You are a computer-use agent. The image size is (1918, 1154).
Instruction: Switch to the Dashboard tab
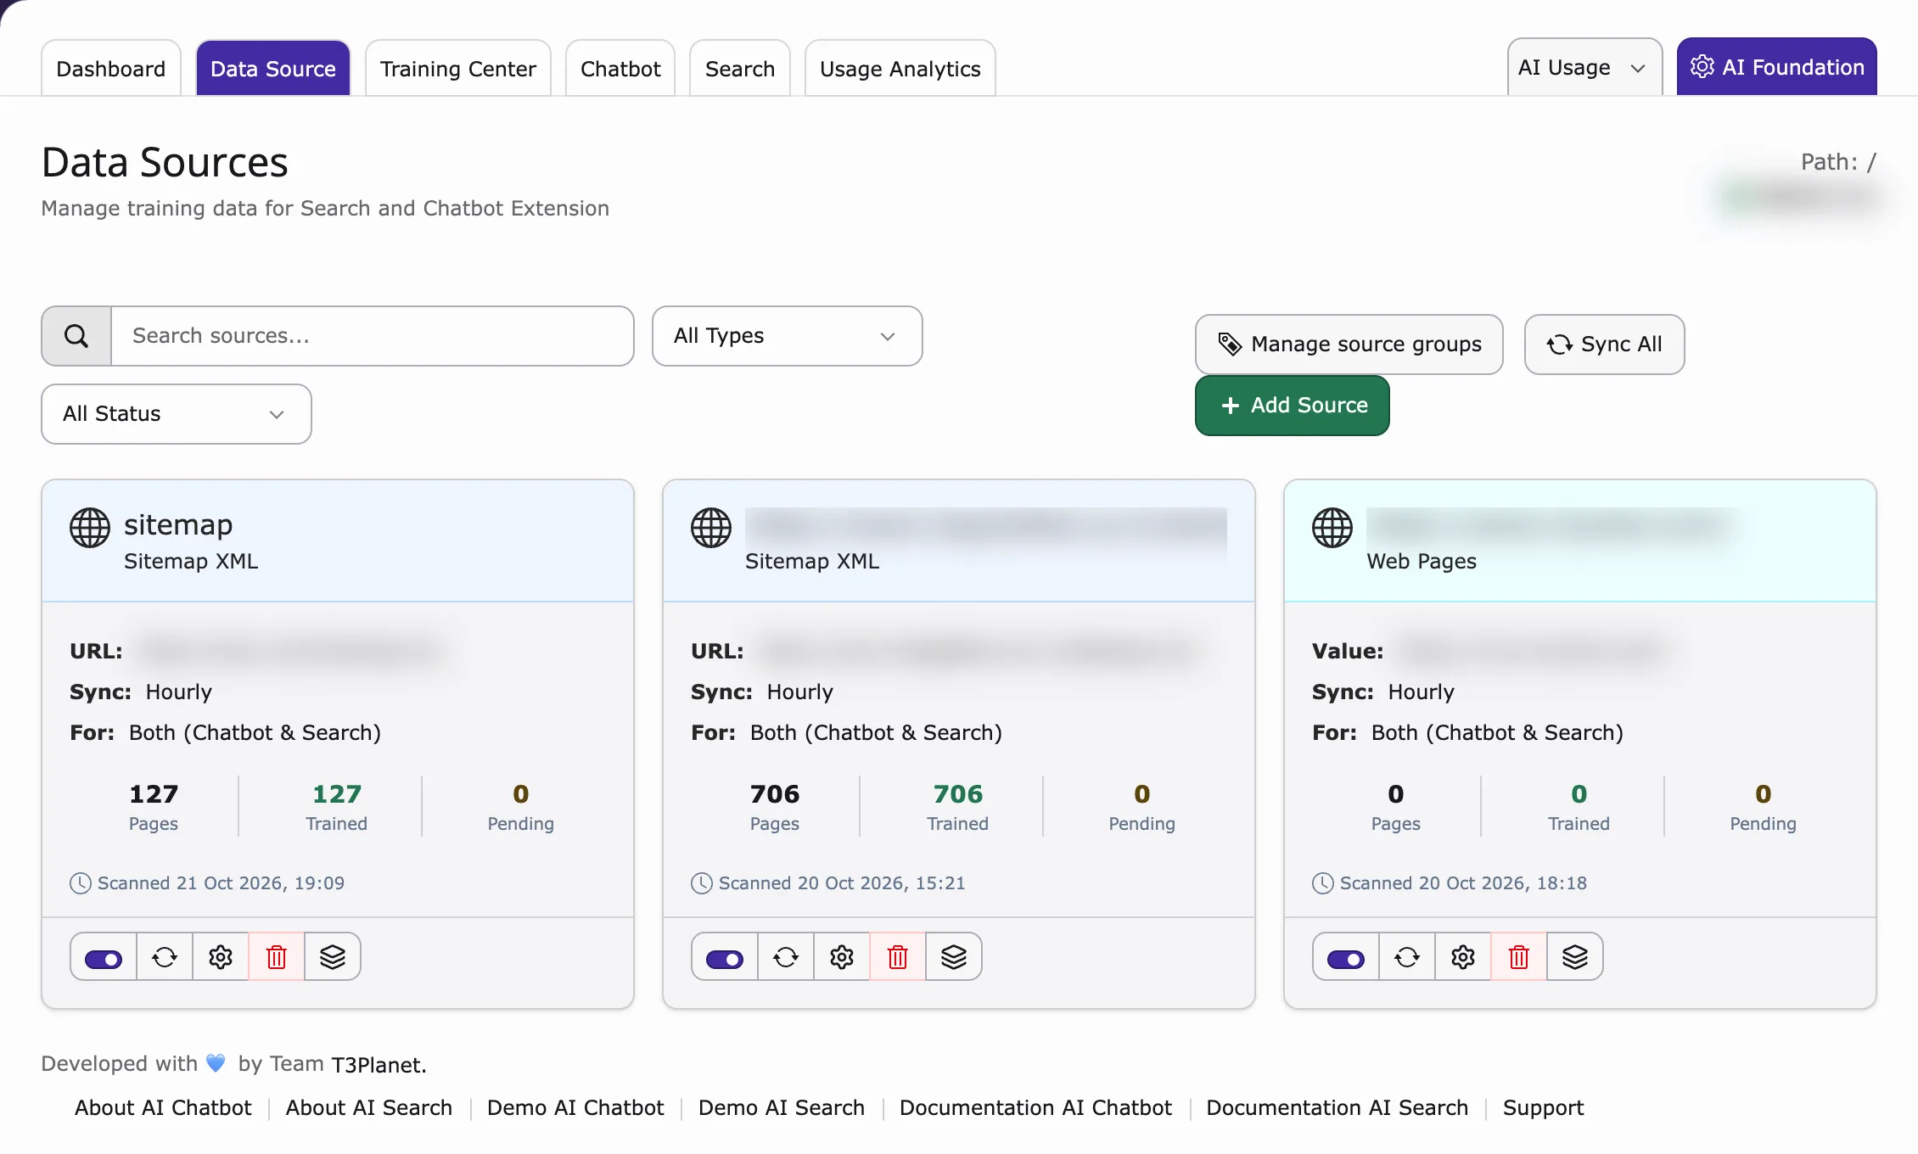111,69
